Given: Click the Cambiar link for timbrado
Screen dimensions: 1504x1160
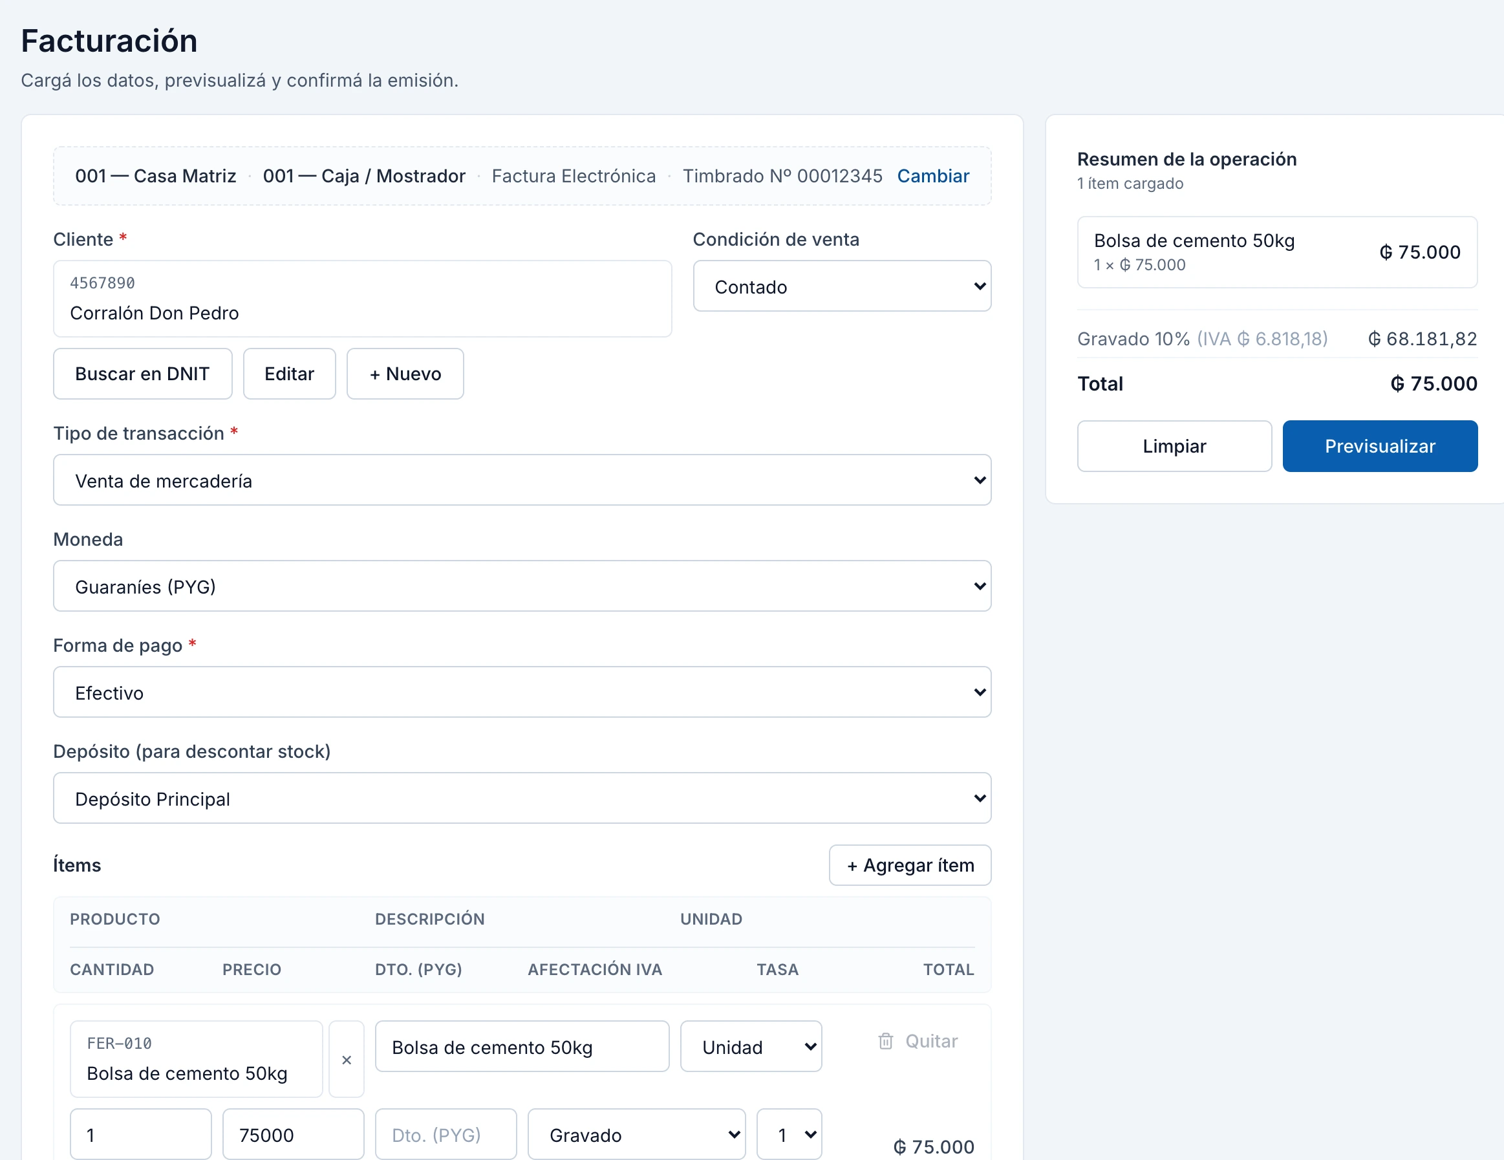Looking at the screenshot, I should click(x=932, y=176).
